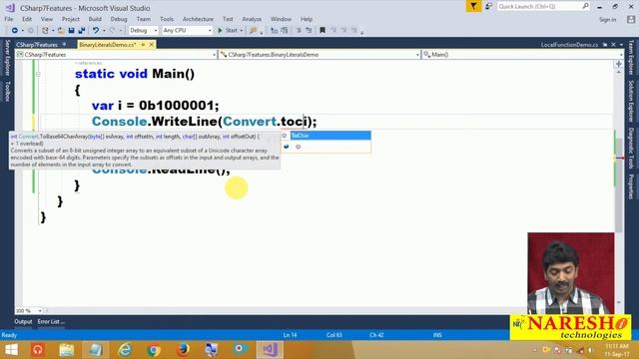639x359 pixels.
Task: Open the LocalFunctionDemo.cs preview tab
Action: [x=569, y=45]
